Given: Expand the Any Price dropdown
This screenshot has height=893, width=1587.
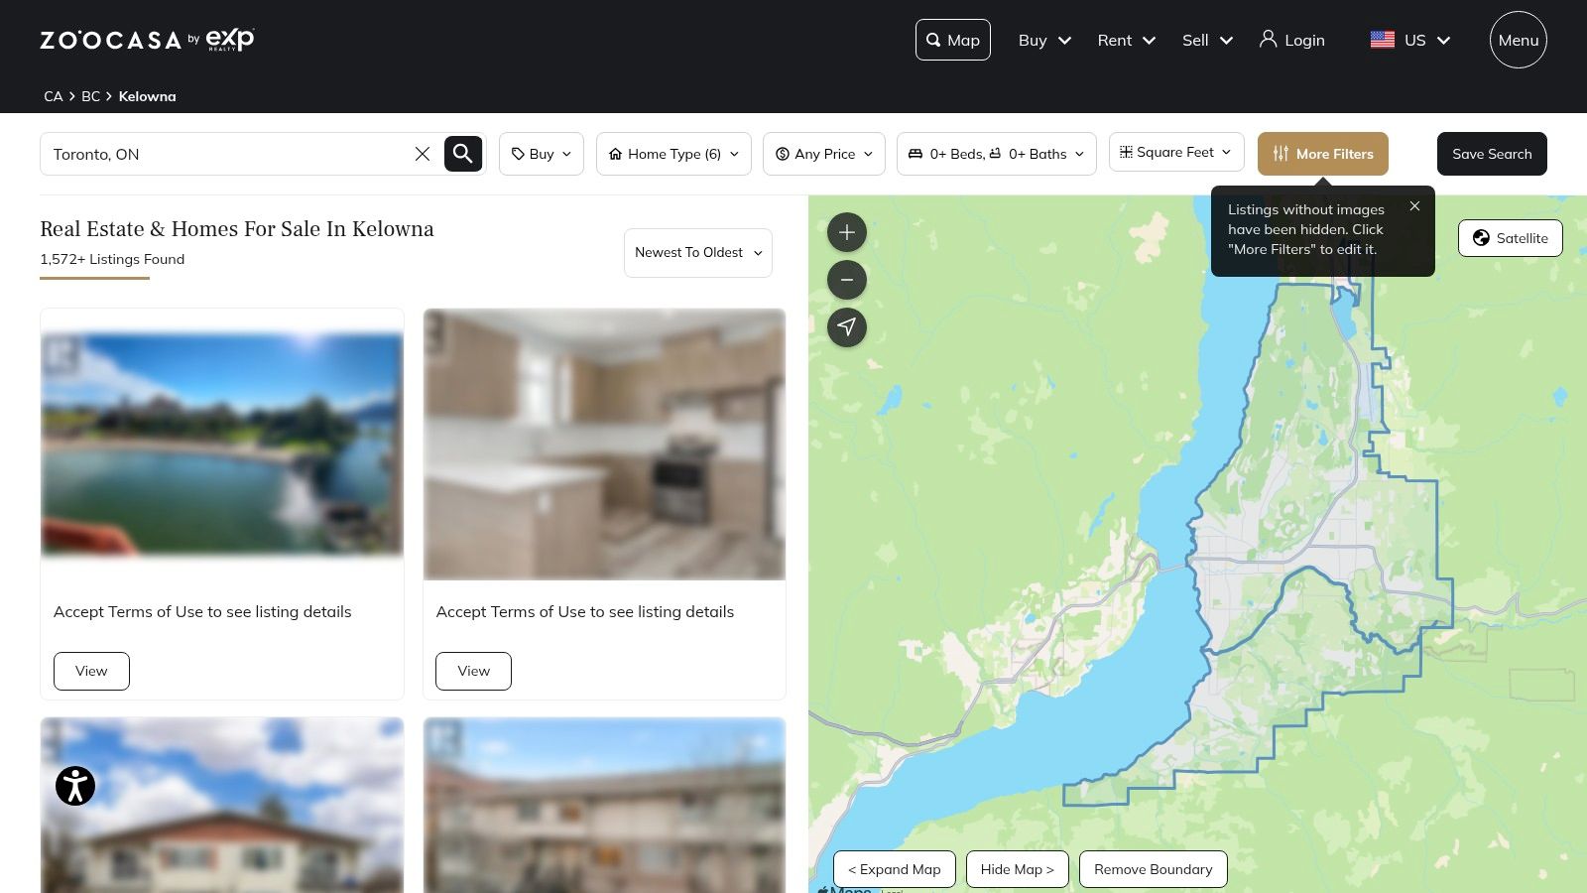Looking at the screenshot, I should (823, 154).
